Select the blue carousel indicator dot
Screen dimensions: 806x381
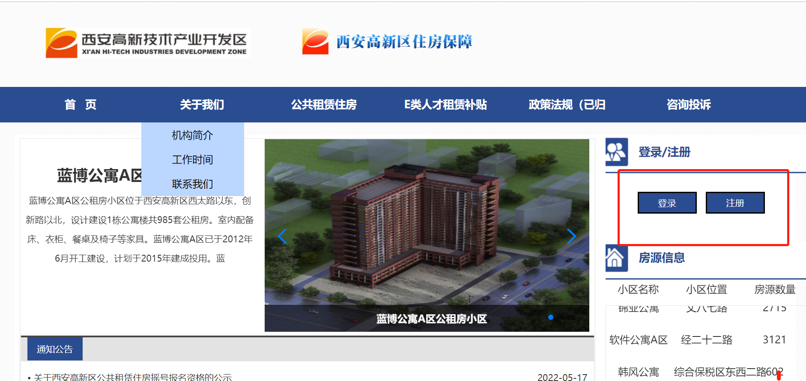click(551, 317)
